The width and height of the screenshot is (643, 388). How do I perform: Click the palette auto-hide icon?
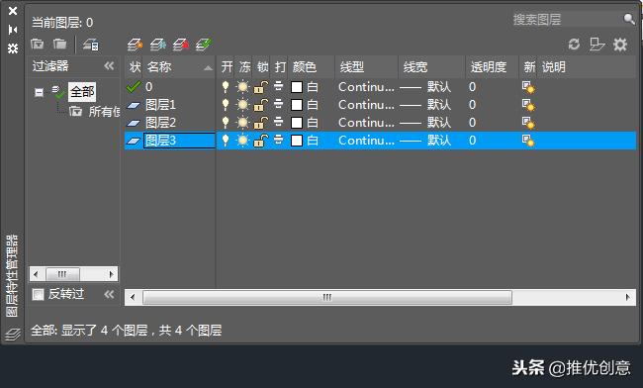pyautogui.click(x=13, y=30)
